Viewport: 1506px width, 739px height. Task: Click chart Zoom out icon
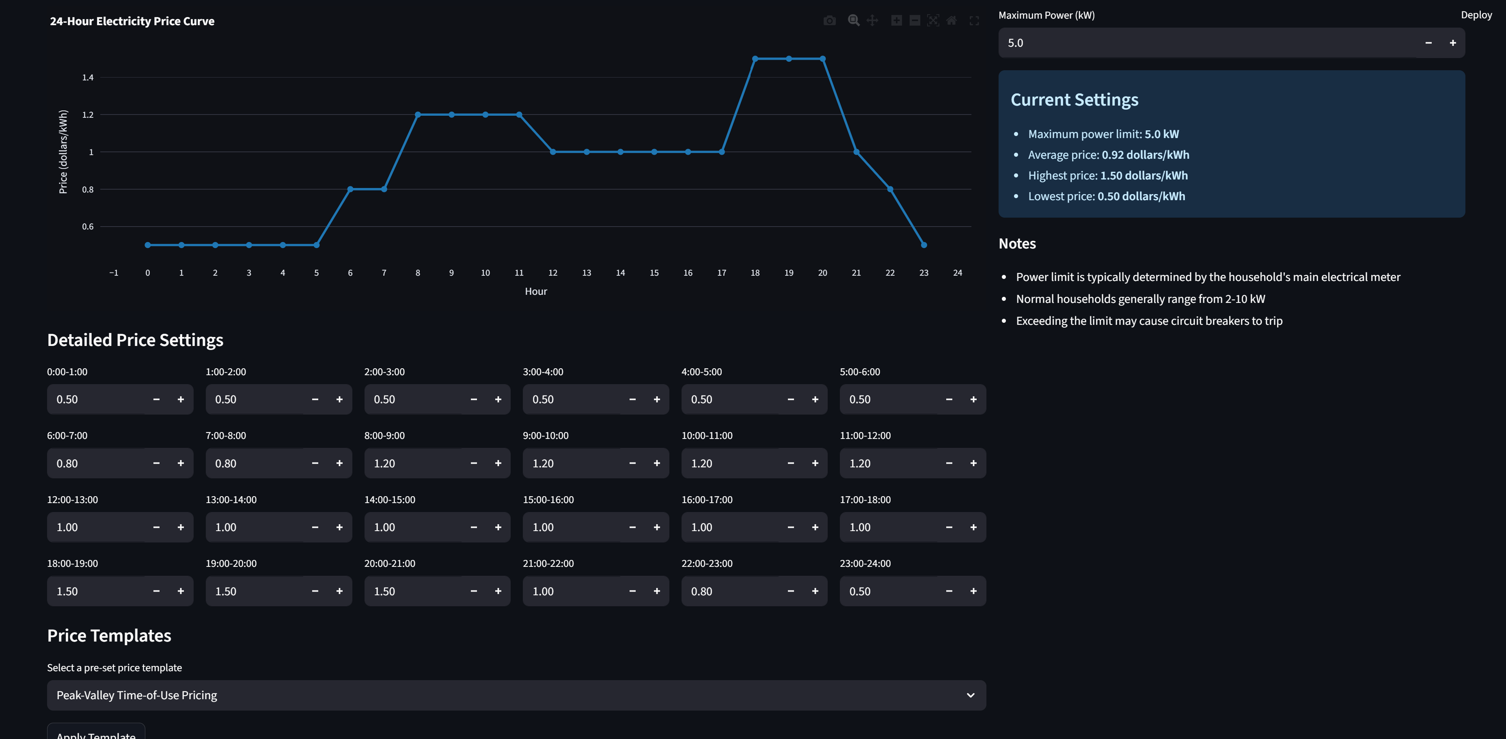coord(915,21)
